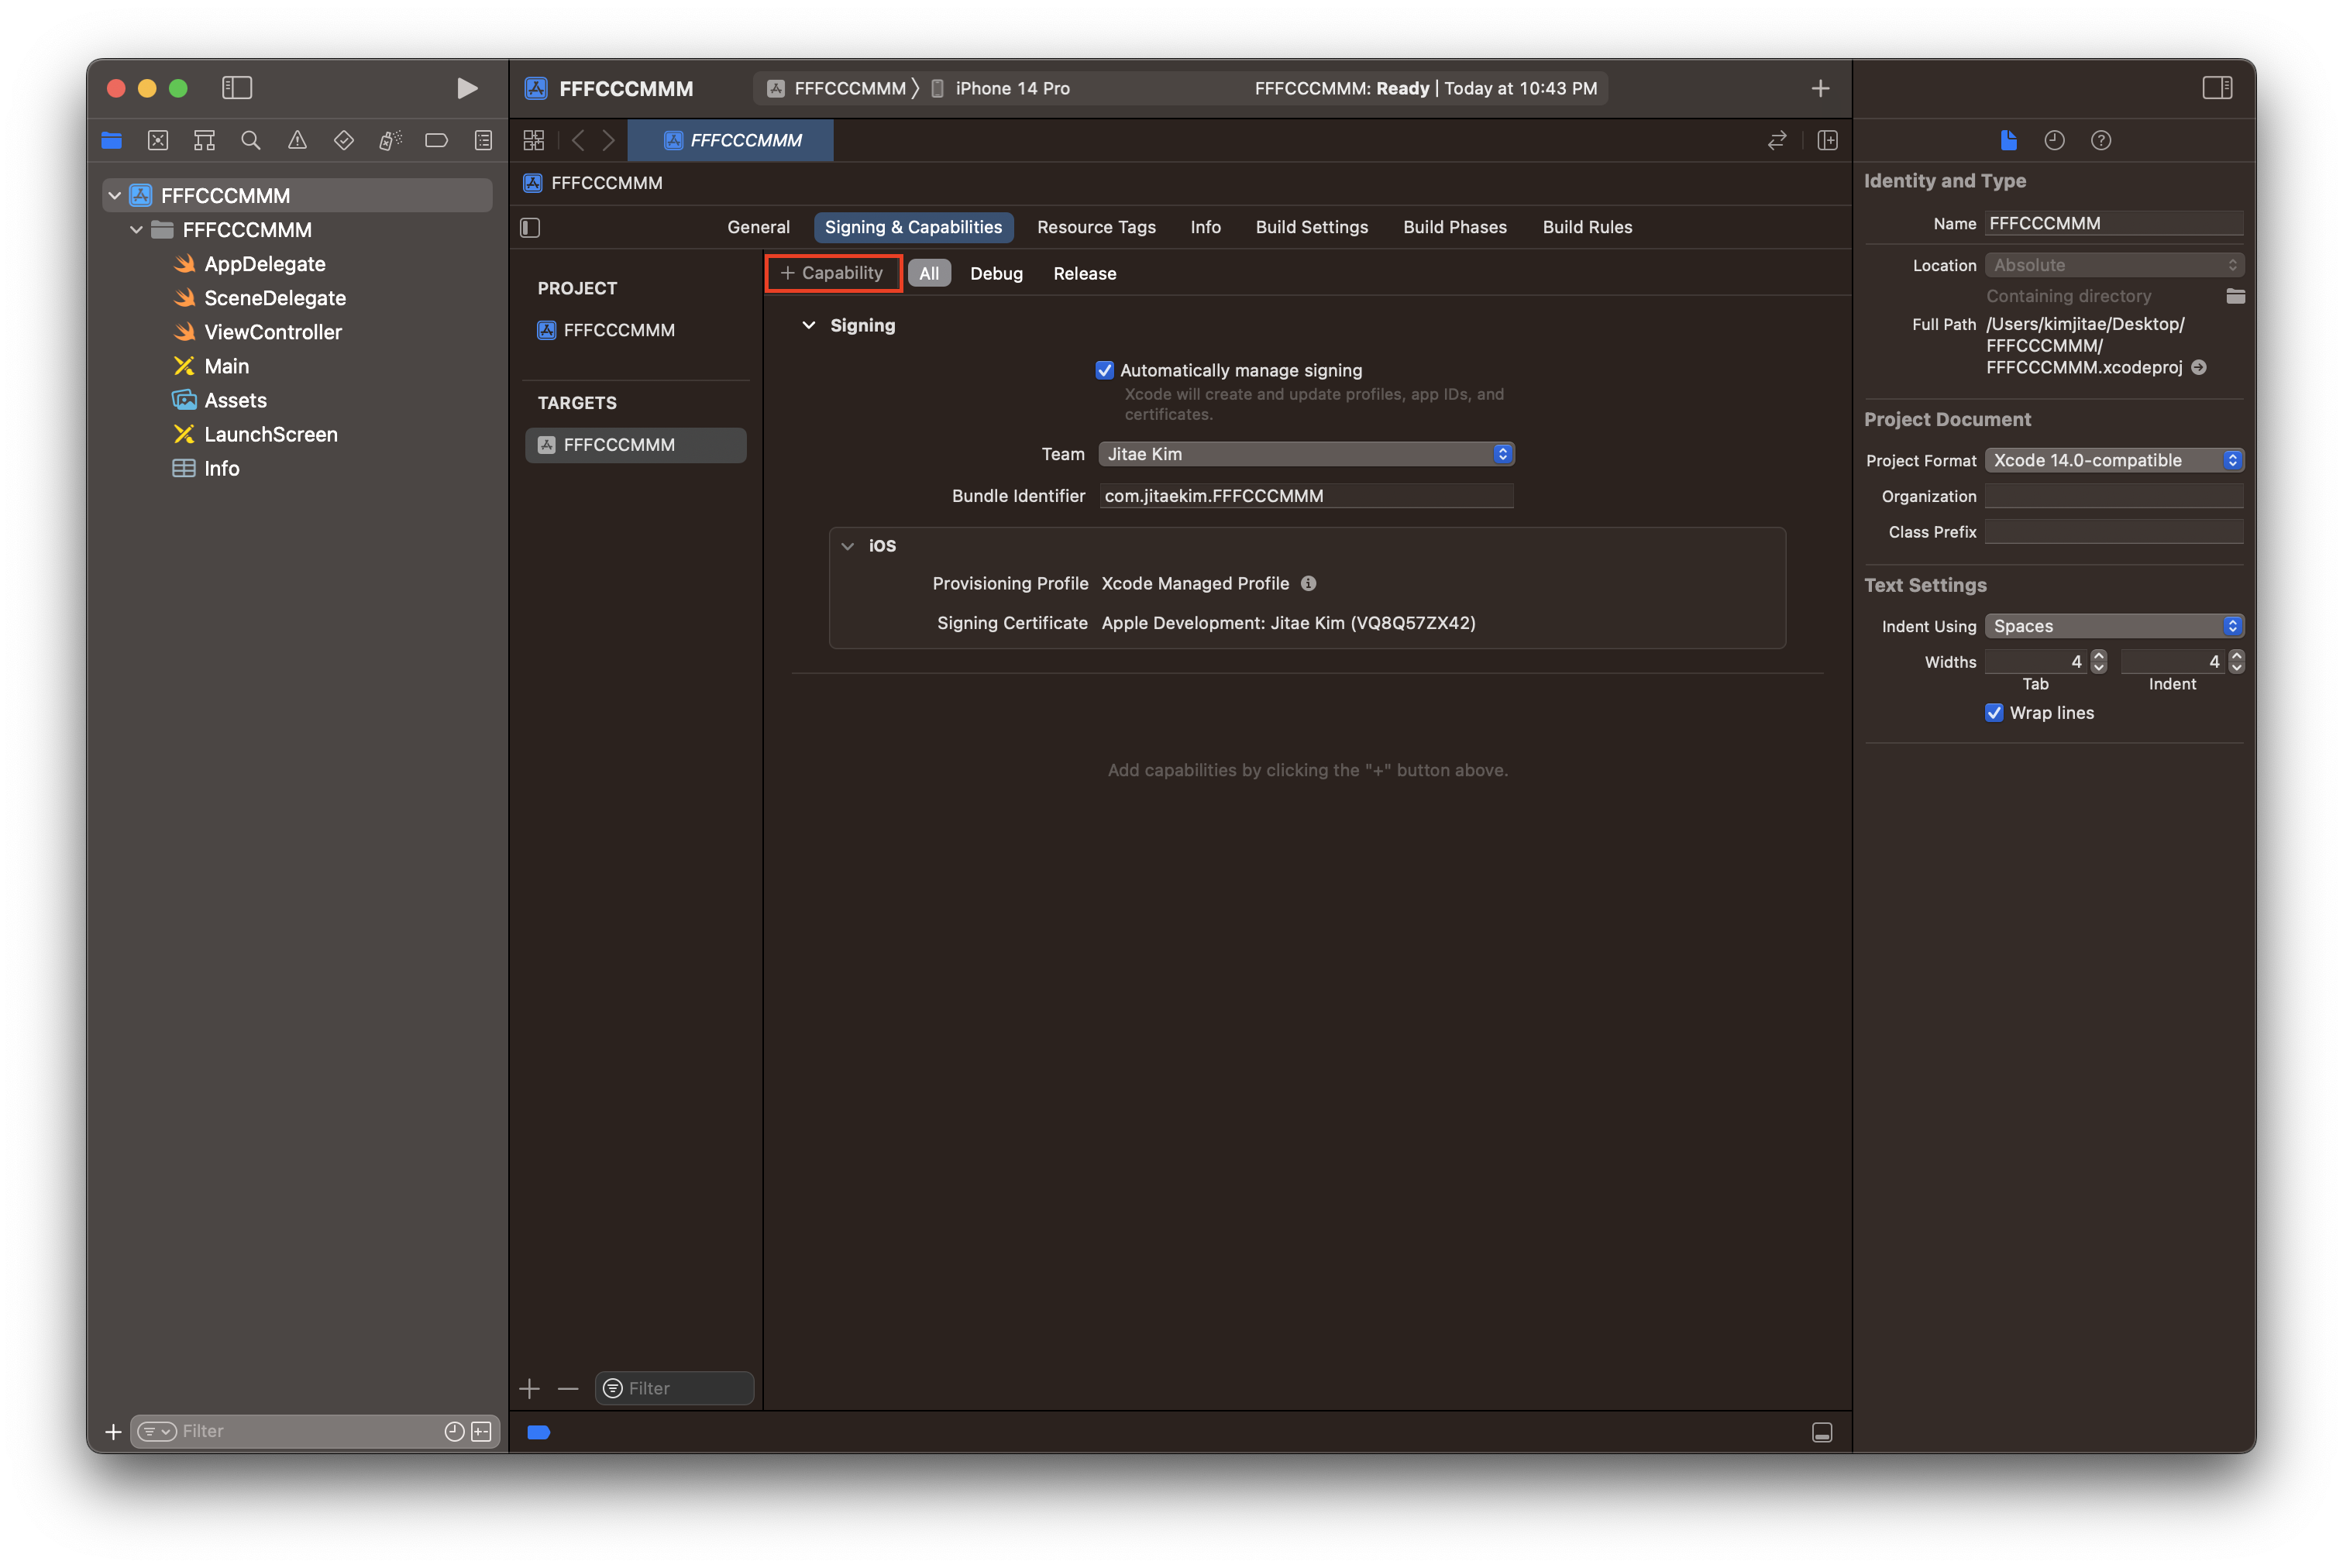Adjust the Indent width stepper

2237,661
